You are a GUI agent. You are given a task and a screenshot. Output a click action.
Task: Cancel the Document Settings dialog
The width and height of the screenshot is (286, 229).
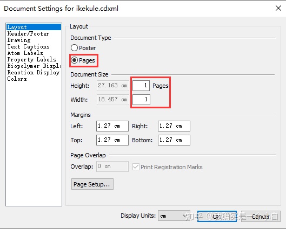tap(261, 216)
